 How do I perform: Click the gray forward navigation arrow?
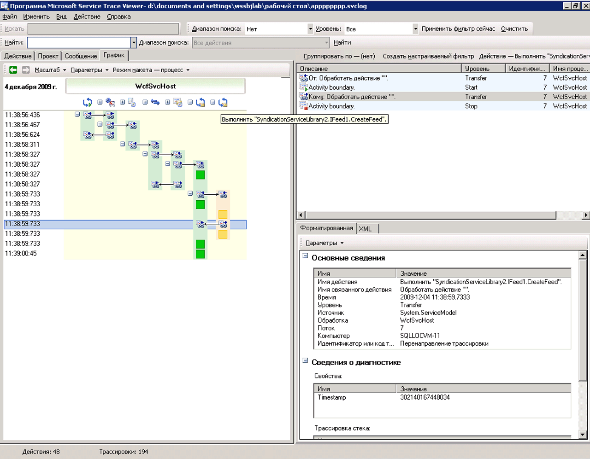click(26, 70)
